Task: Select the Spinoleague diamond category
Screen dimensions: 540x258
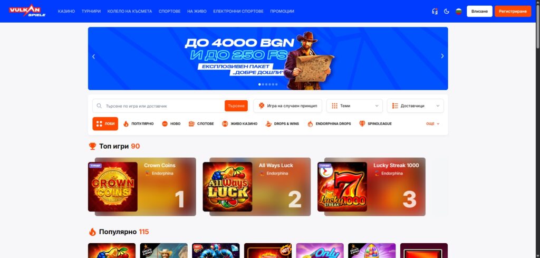Action: (375, 123)
